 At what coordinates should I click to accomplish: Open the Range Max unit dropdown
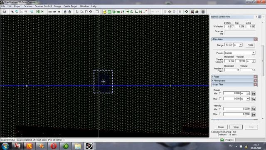[x=248, y=99]
